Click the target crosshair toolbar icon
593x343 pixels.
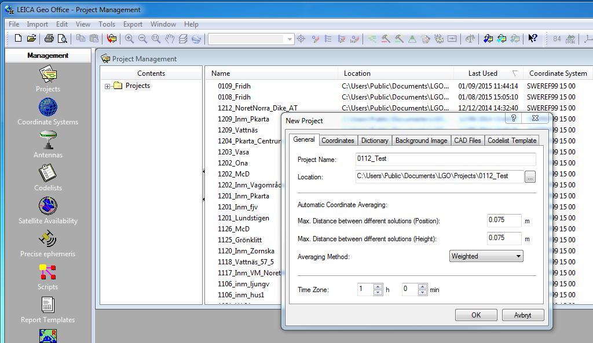tap(301, 39)
